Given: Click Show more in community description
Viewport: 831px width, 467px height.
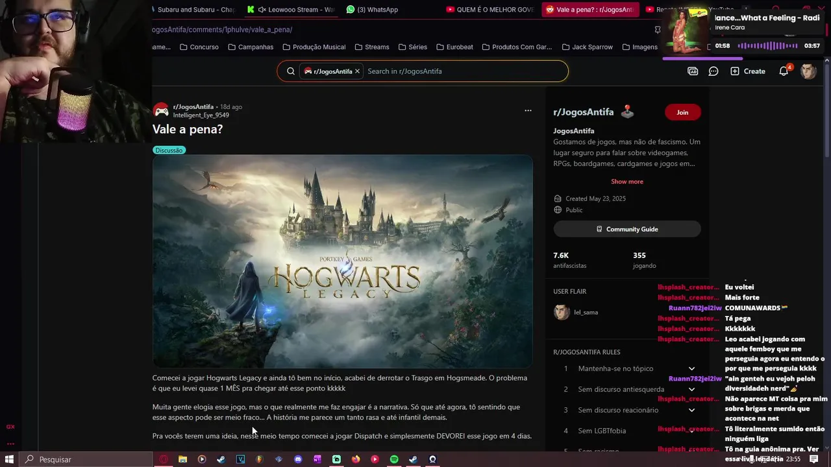Looking at the screenshot, I should tap(627, 182).
